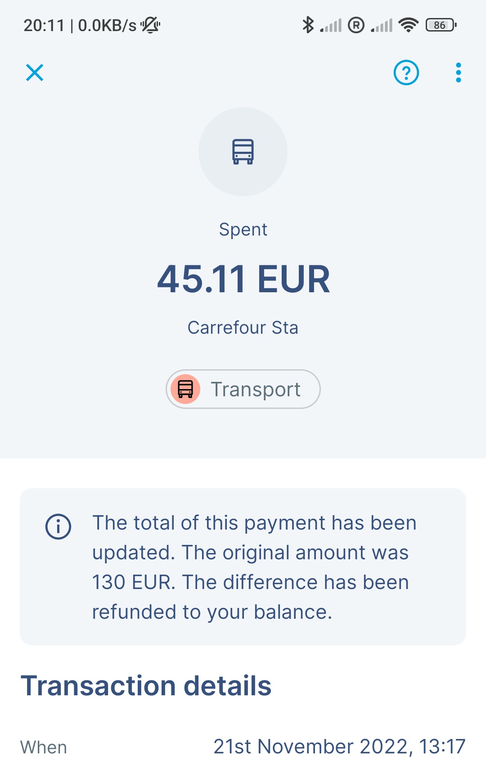This screenshot has height=766, width=486.
Task: Tap the Carrefour Sta merchant name
Action: click(x=243, y=328)
